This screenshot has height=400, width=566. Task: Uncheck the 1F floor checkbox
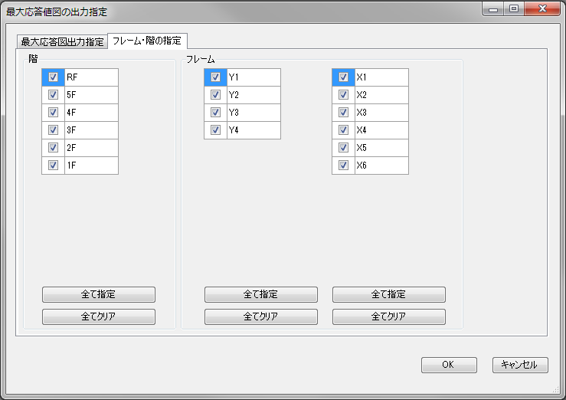[53, 166]
